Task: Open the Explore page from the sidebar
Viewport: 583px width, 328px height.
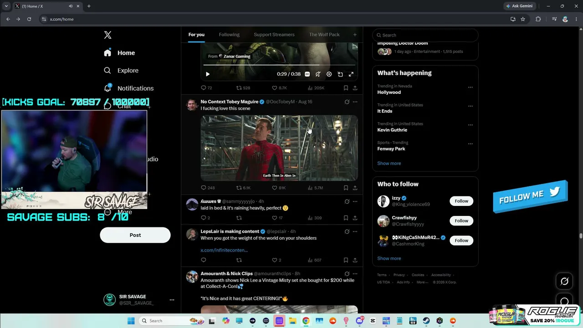Action: pos(121,71)
